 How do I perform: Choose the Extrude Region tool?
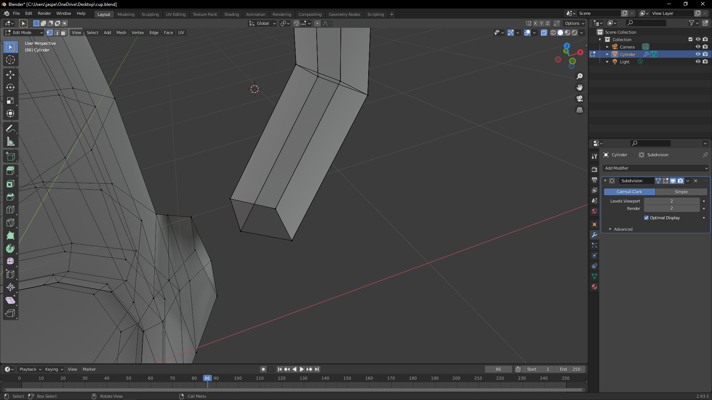click(10, 171)
